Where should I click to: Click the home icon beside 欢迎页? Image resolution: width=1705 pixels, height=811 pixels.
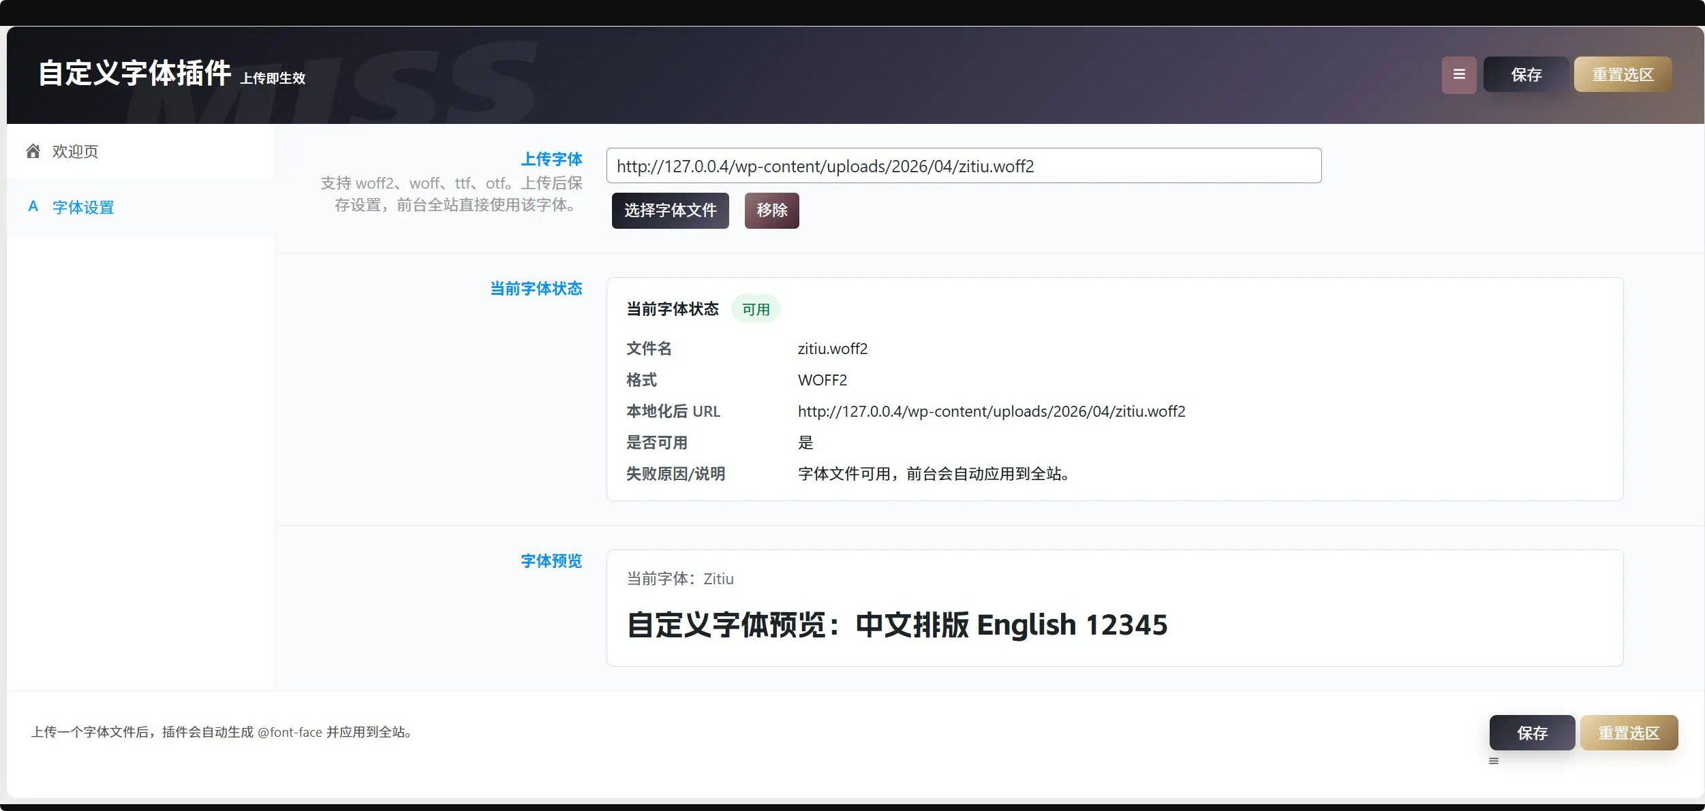point(33,151)
